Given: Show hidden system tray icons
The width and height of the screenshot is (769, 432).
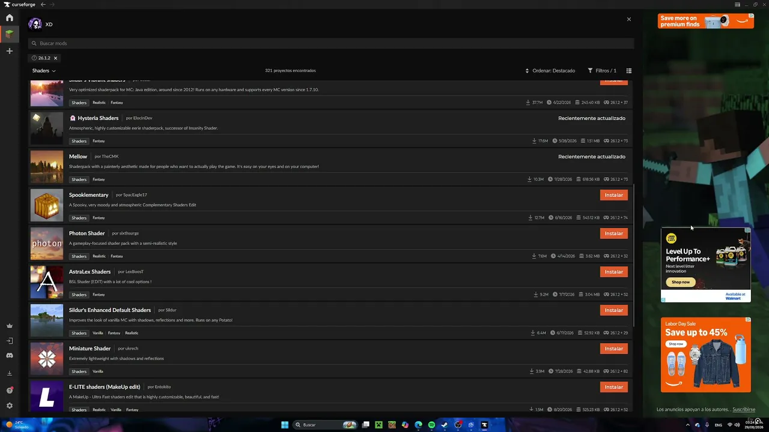Looking at the screenshot, I should (688, 425).
